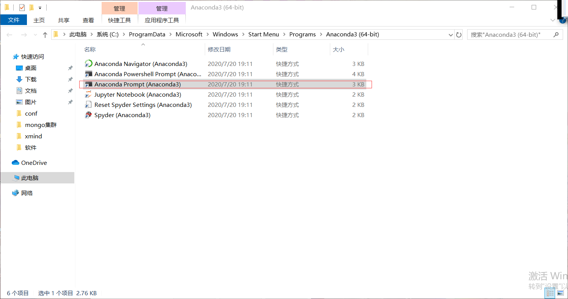Go to ProgramData in address path
The width and height of the screenshot is (568, 299).
(147, 34)
